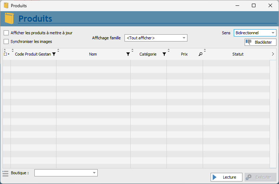
Task: Click the Prix column search magnifier
Action: tap(200, 54)
